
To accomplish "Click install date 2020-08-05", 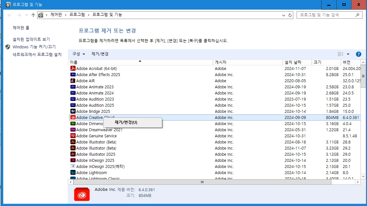I will click(x=295, y=81).
